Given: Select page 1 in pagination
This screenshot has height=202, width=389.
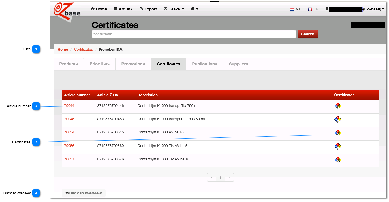Looking at the screenshot, I should click(220, 178).
